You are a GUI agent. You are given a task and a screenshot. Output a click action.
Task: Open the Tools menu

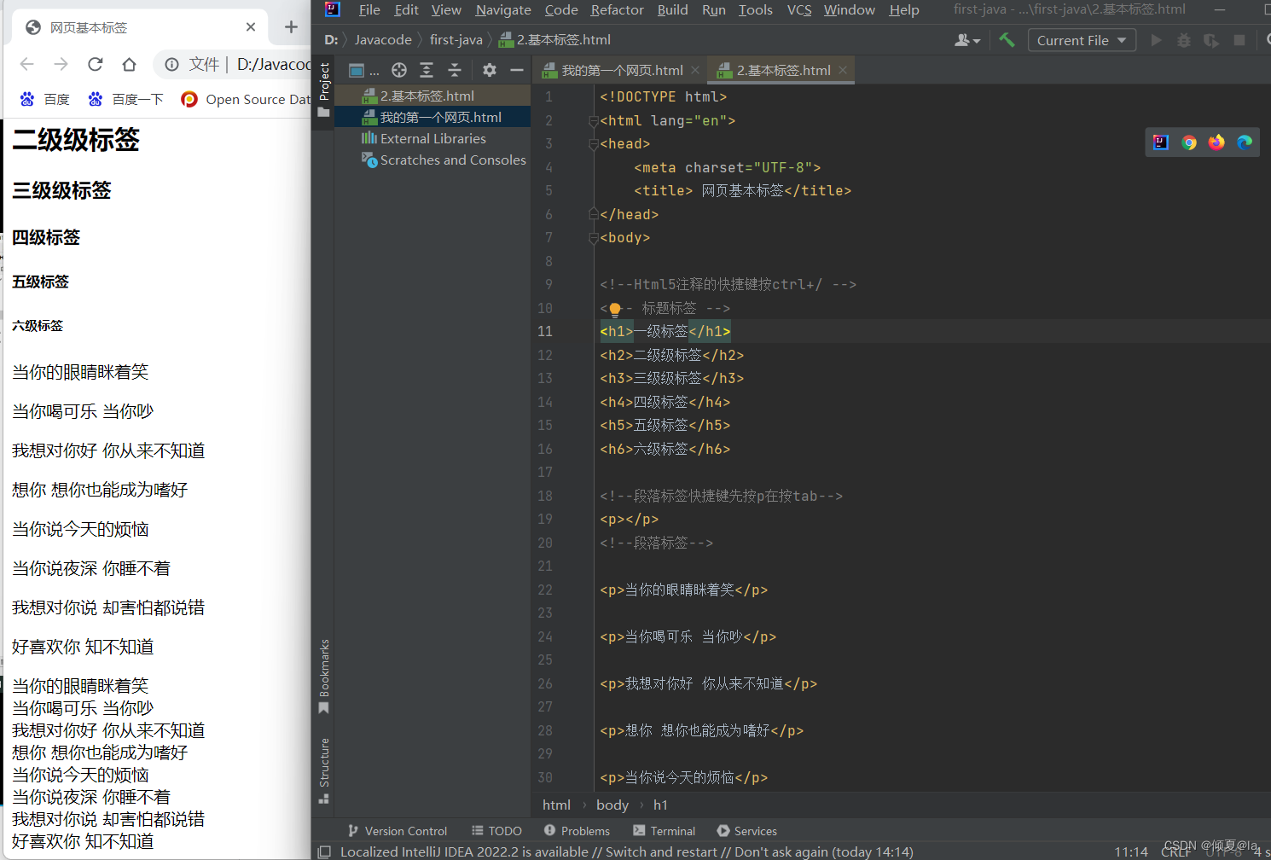(x=755, y=9)
